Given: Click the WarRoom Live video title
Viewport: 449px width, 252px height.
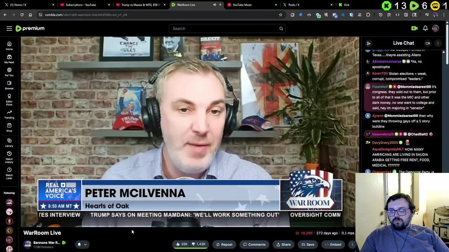Looking at the screenshot, I should 42,233.
